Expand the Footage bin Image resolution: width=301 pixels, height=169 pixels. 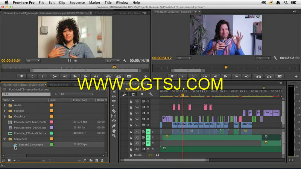tap(5, 111)
